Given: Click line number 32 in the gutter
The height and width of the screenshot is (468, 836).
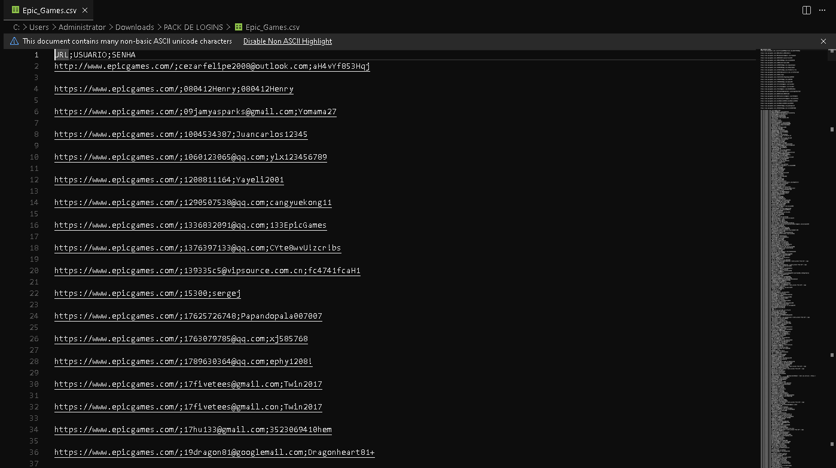Looking at the screenshot, I should (x=34, y=407).
